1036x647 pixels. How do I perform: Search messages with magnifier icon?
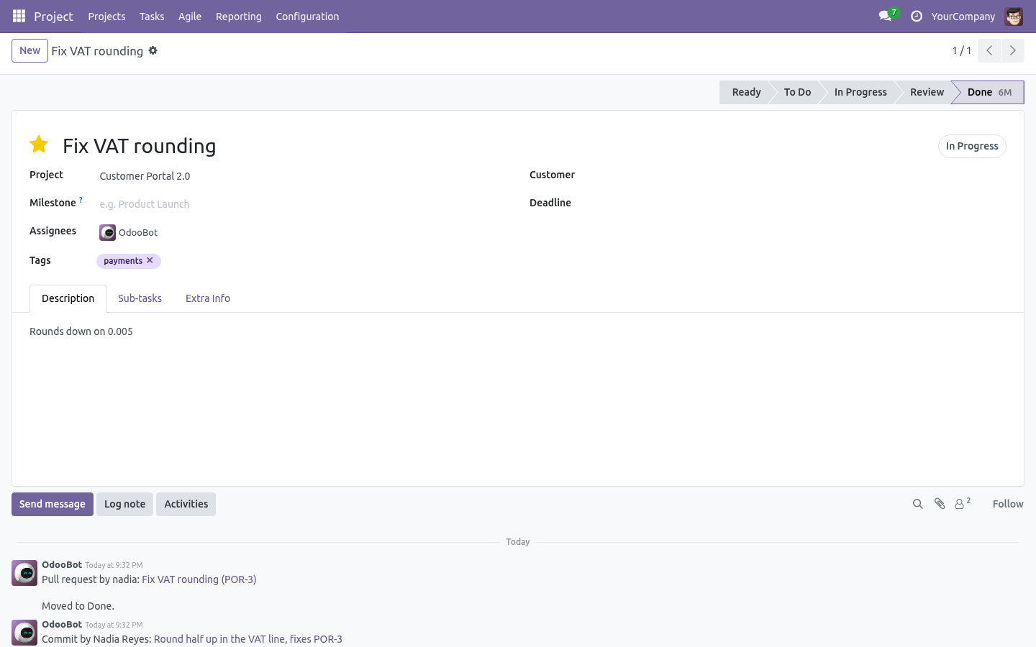tap(917, 504)
